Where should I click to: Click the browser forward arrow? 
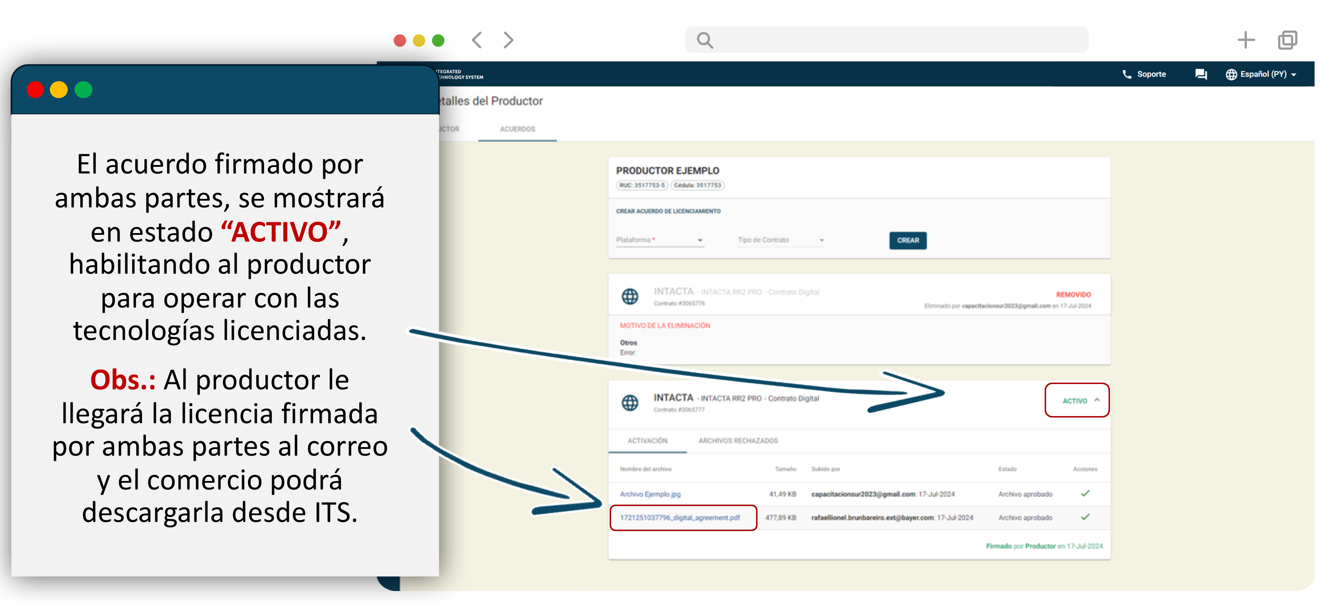[508, 40]
